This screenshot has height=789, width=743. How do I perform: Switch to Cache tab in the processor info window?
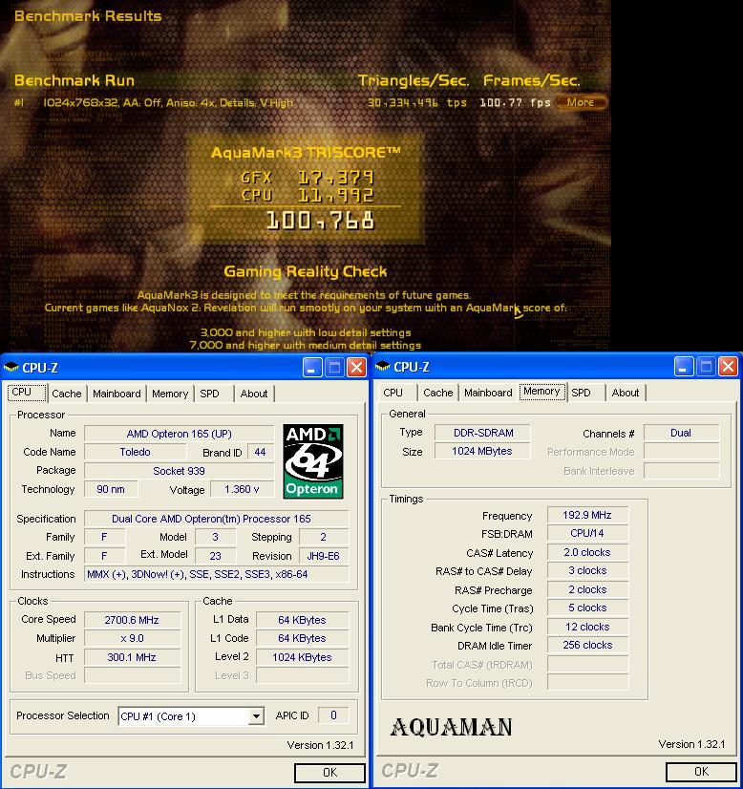[x=67, y=394]
